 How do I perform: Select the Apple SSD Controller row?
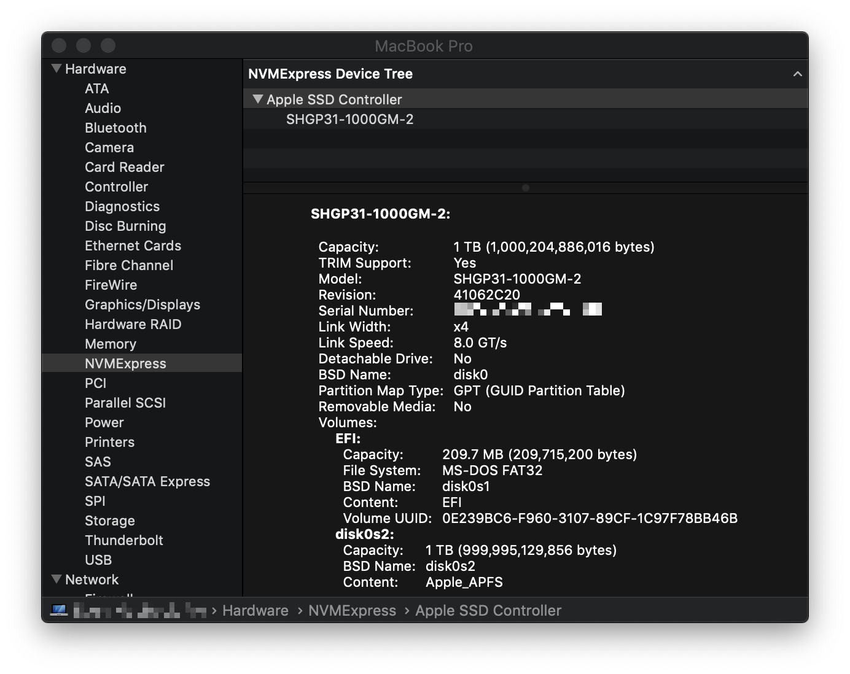point(526,99)
